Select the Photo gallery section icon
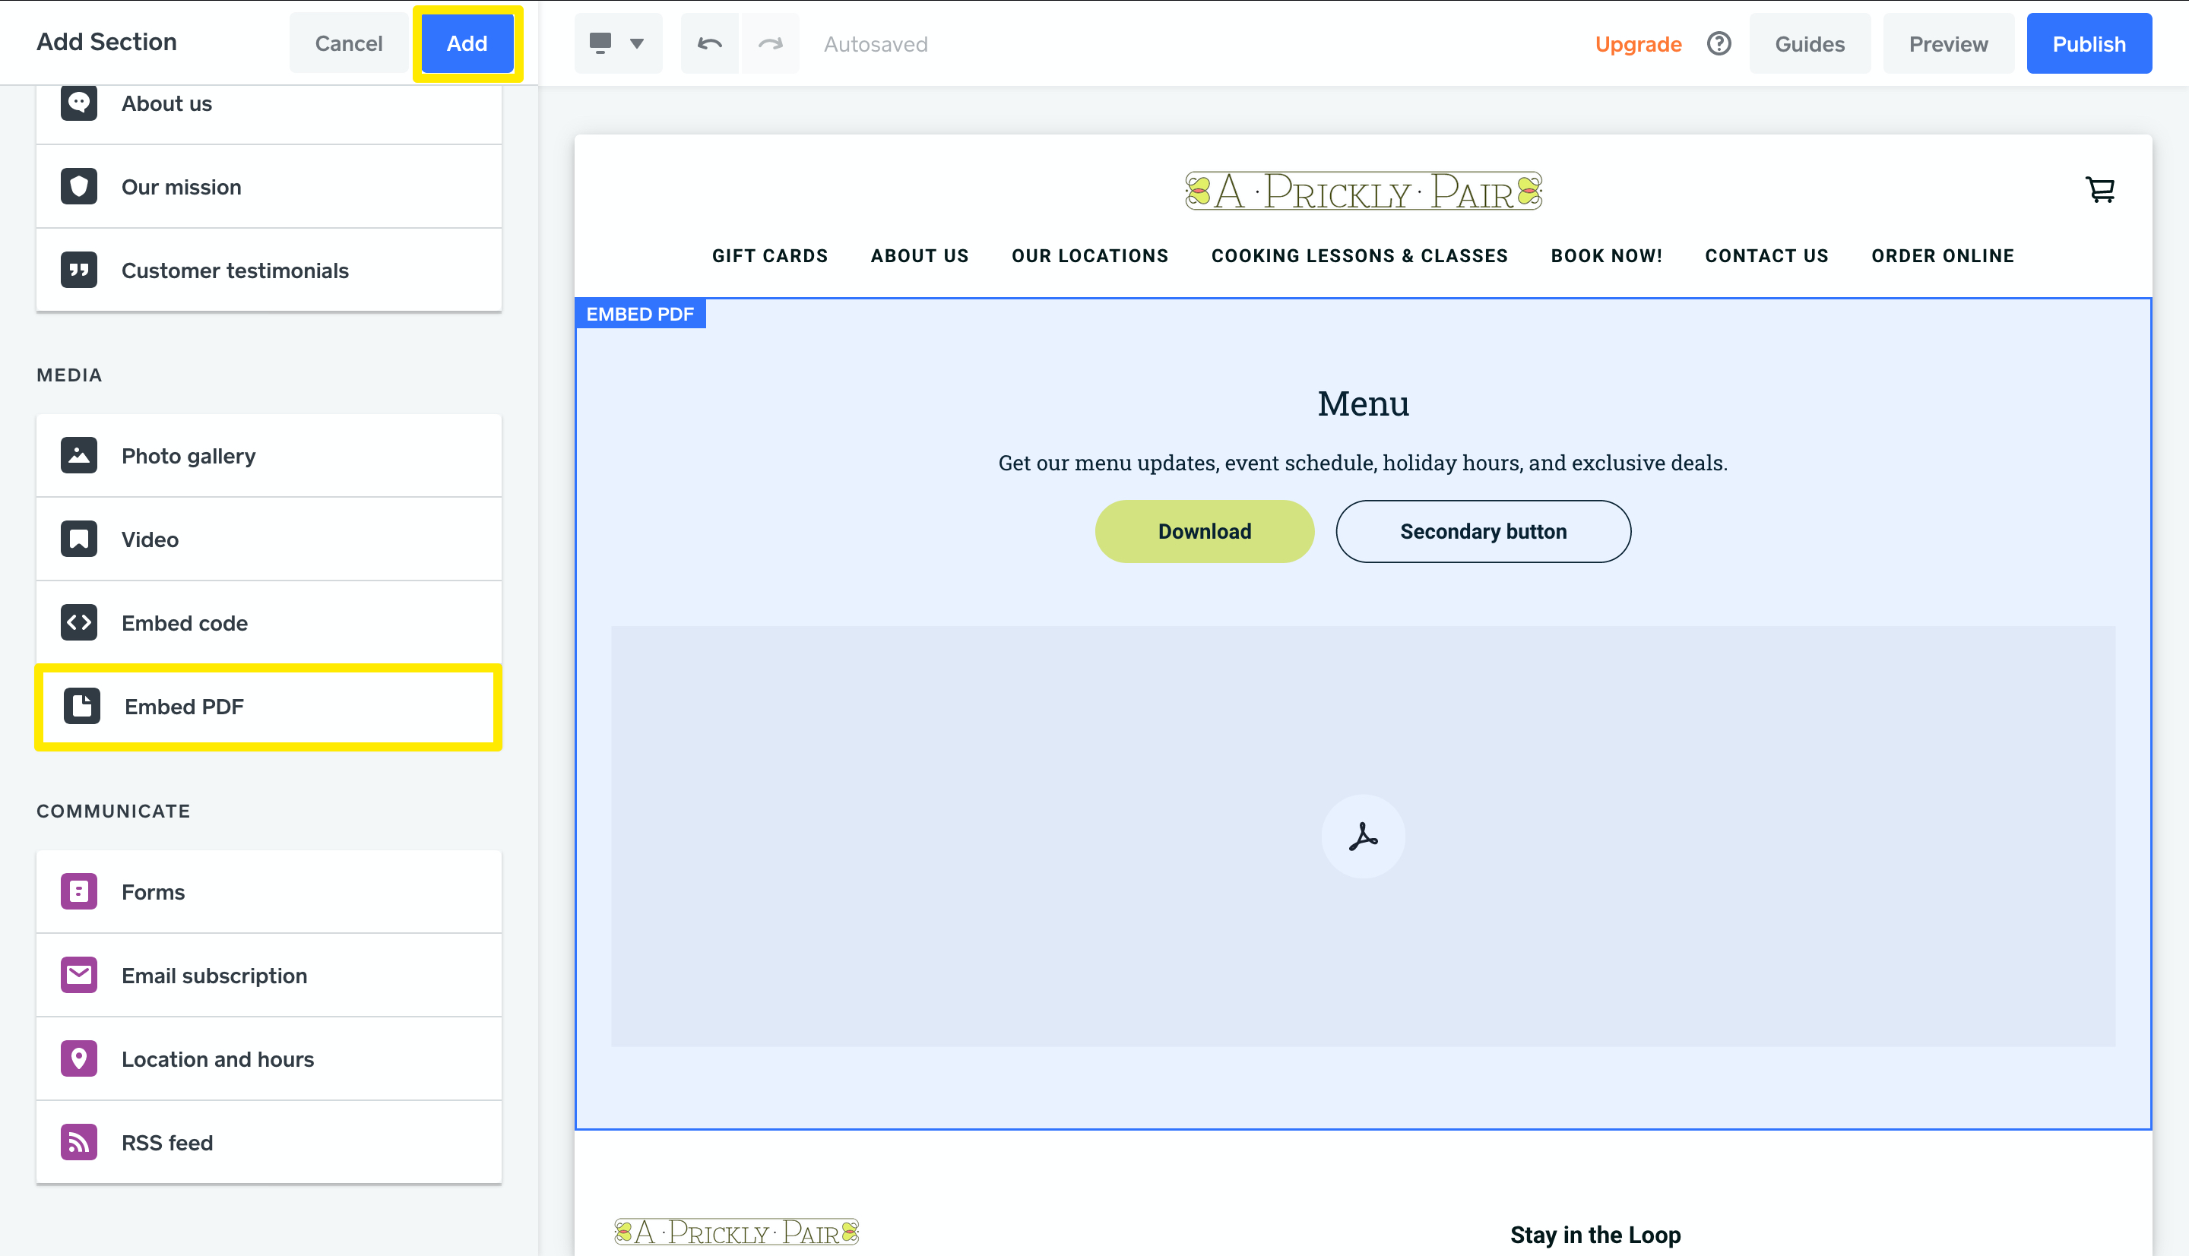2189x1256 pixels. (x=78, y=455)
